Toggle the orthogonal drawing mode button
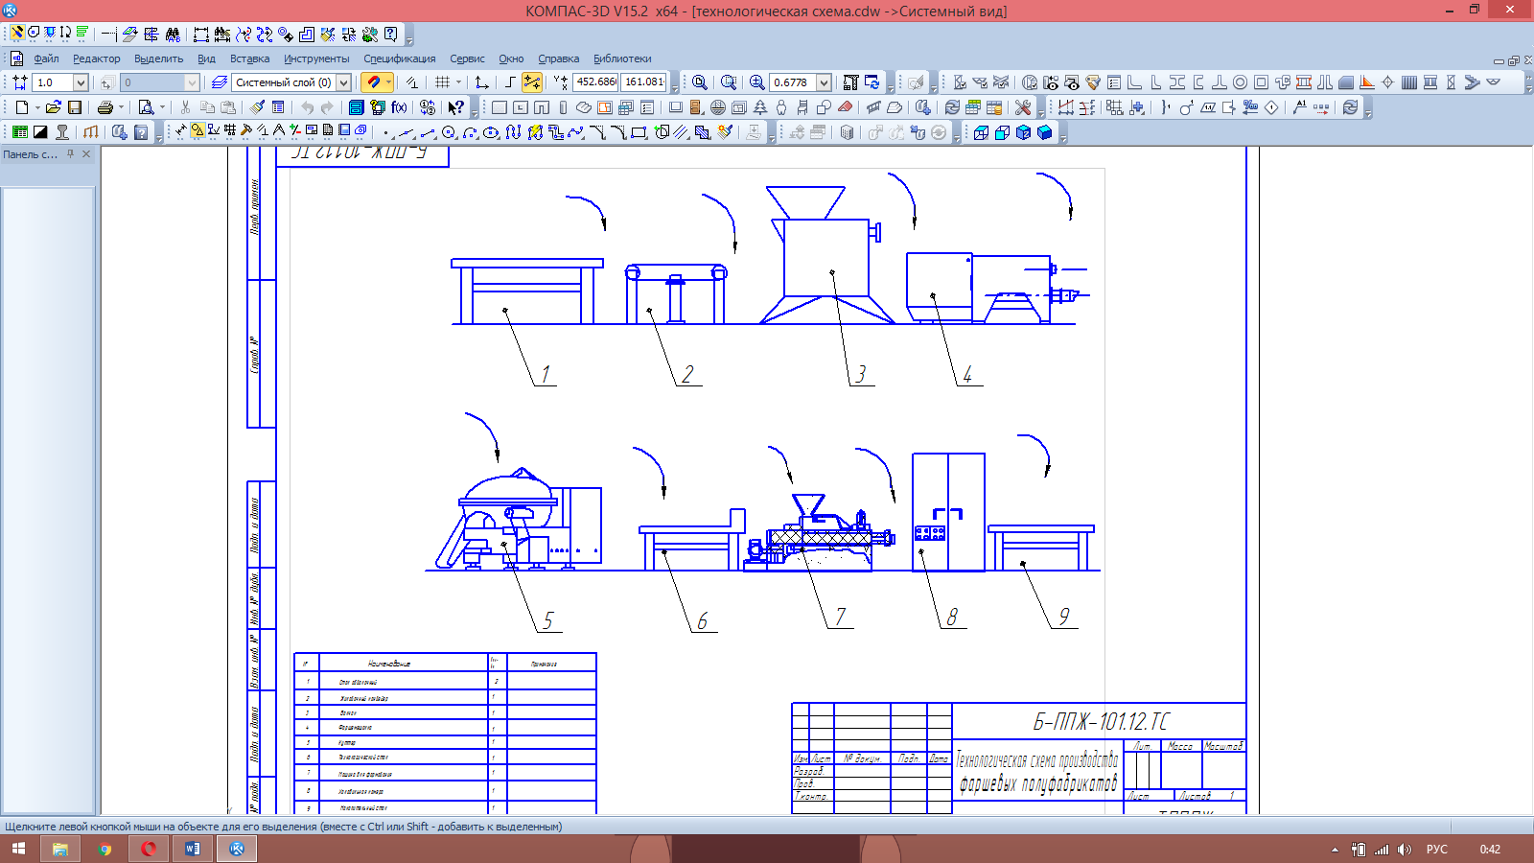Image resolution: width=1534 pixels, height=863 pixels. (x=510, y=82)
